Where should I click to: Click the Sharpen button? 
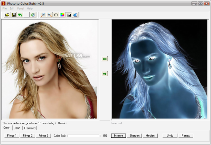[134, 135]
